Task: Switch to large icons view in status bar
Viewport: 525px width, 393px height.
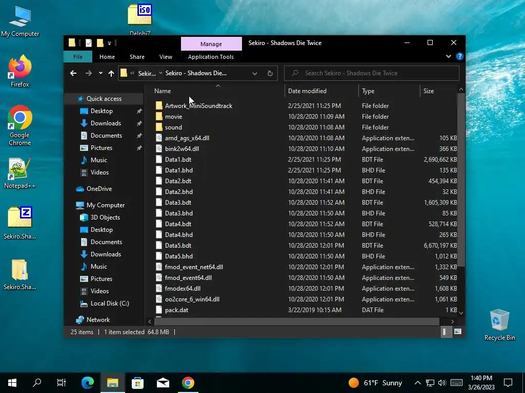Action: (458, 332)
